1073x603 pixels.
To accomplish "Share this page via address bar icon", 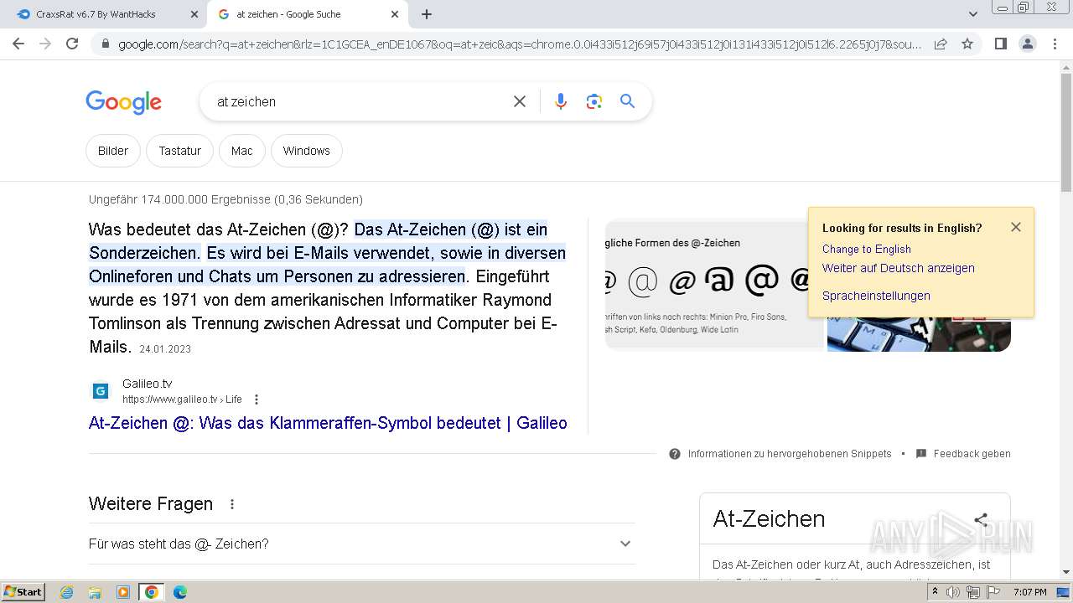I will click(941, 44).
